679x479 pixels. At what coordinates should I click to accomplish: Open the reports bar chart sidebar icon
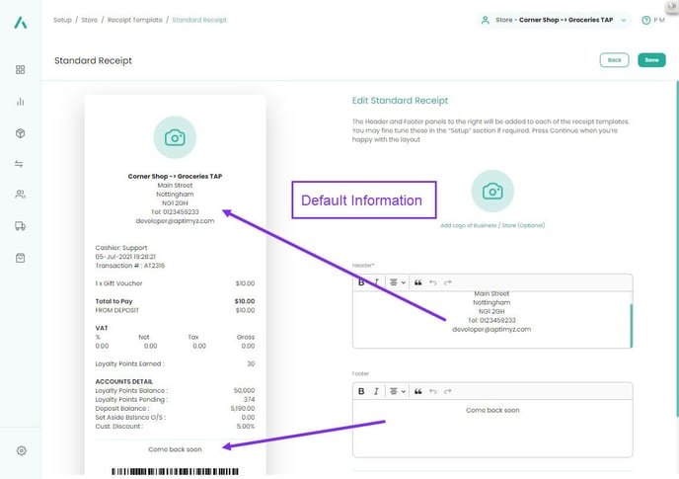[21, 102]
